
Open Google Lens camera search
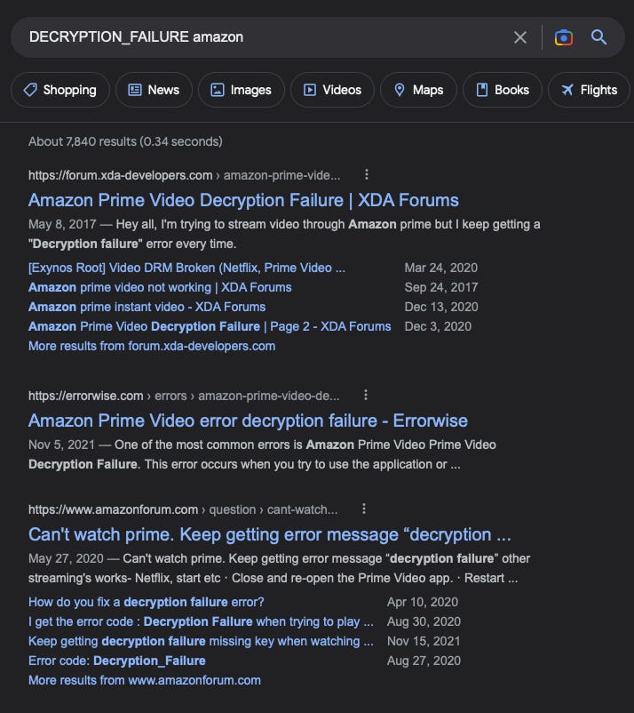click(564, 37)
